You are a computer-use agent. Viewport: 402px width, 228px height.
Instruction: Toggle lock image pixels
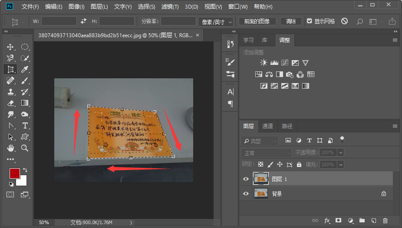point(270,164)
